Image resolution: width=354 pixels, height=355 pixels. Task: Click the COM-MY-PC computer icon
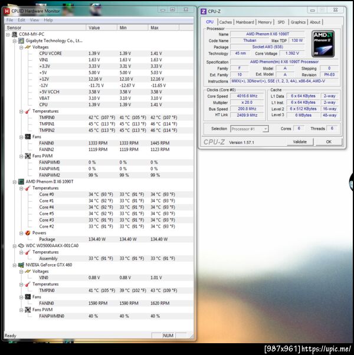15,34
